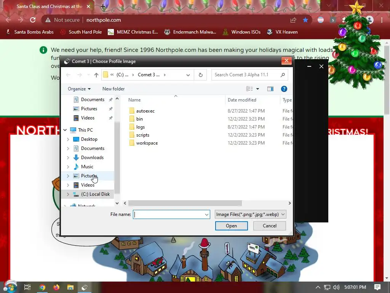This screenshot has height=293, width=390.
Task: Open file dialog help button
Action: point(284,89)
